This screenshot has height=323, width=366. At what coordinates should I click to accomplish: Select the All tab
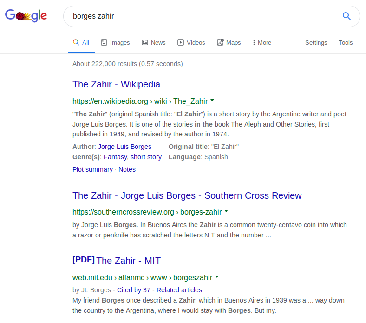click(x=81, y=42)
